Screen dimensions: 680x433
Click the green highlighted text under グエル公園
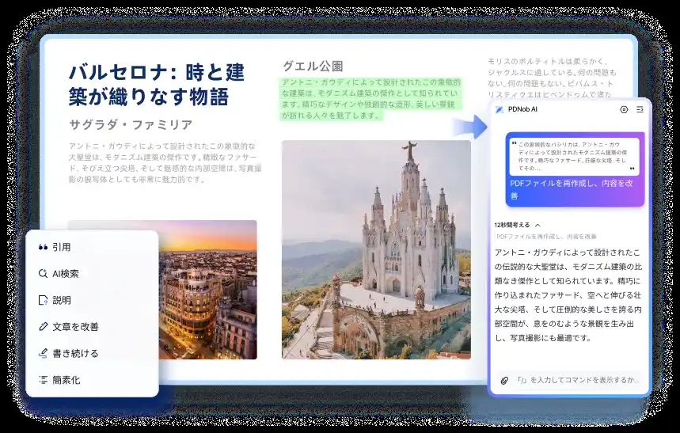click(372, 98)
